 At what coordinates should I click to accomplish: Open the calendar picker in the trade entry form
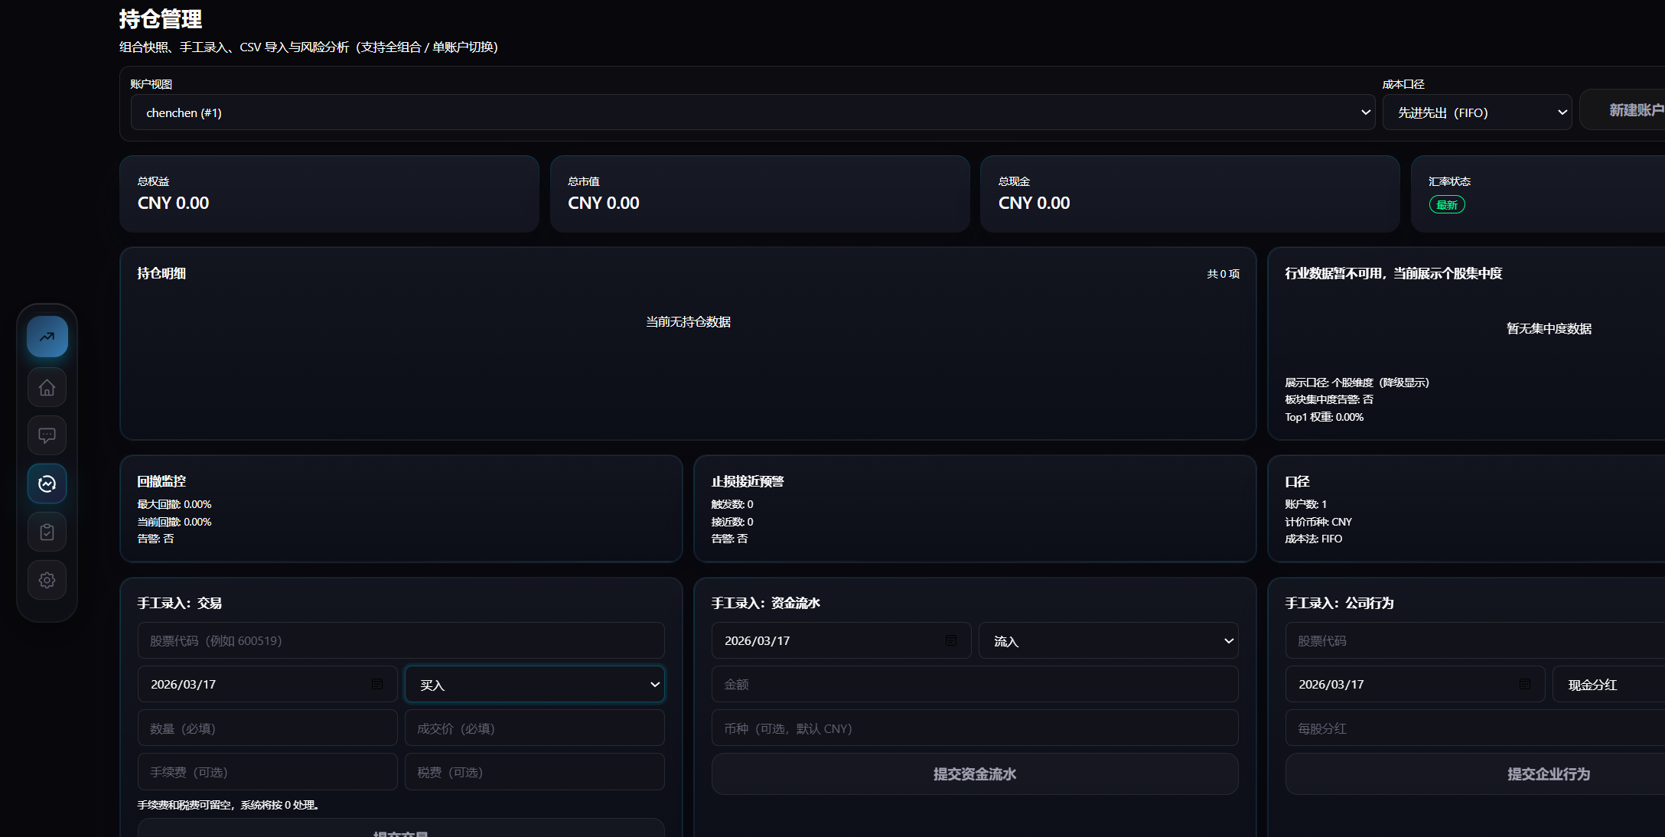pos(376,684)
